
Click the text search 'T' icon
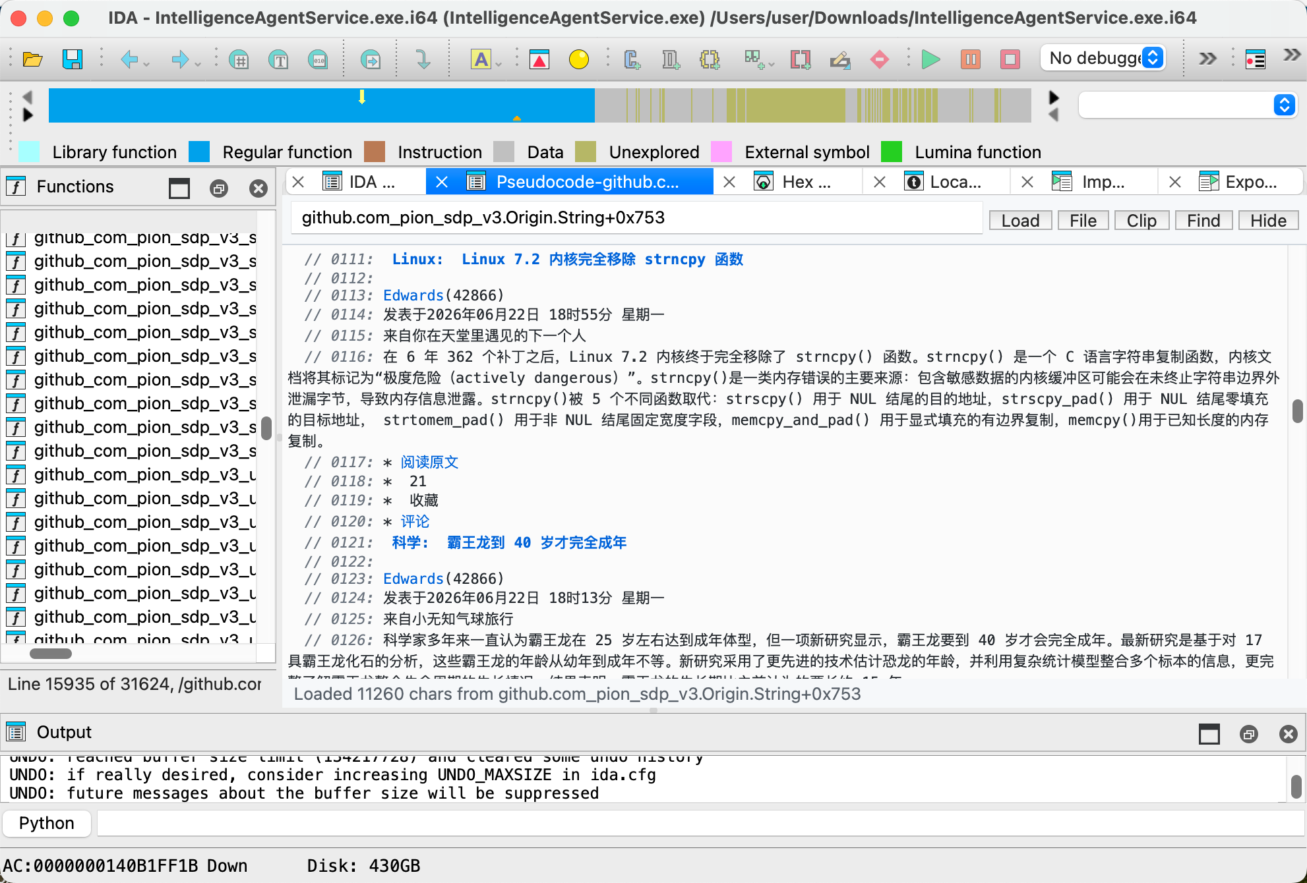pos(278,60)
